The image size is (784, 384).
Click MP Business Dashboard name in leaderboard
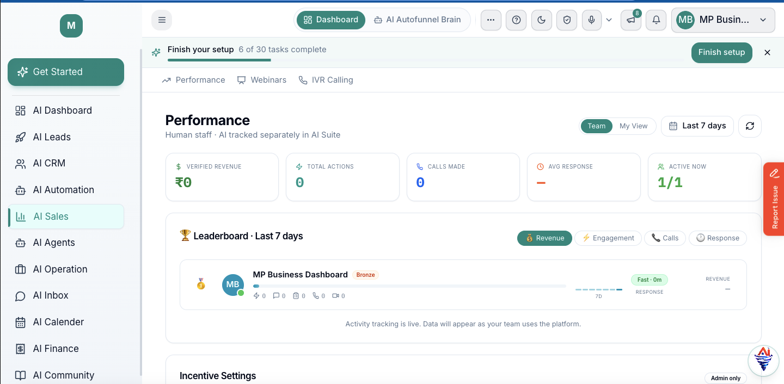point(301,275)
